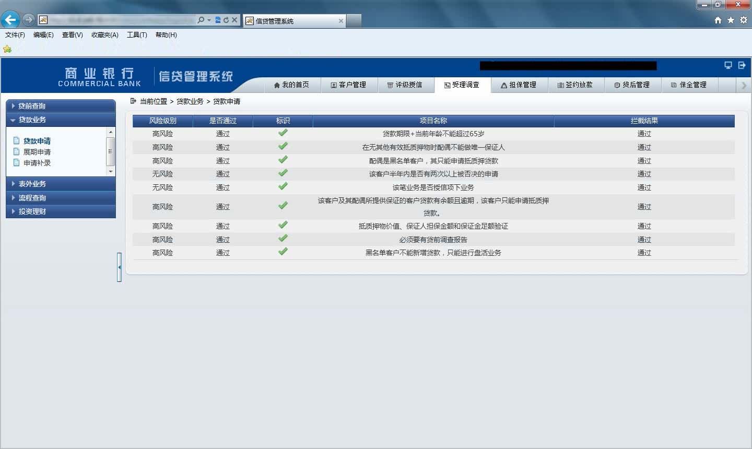Collapse the 贷款业务 sidebar section
752x449 pixels.
point(61,120)
